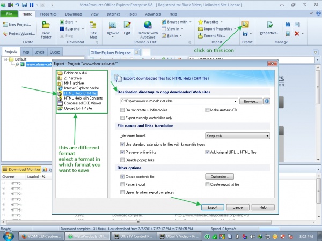Switch to Download ribbon tab
This screenshot has height=241, width=322.
point(74,14)
